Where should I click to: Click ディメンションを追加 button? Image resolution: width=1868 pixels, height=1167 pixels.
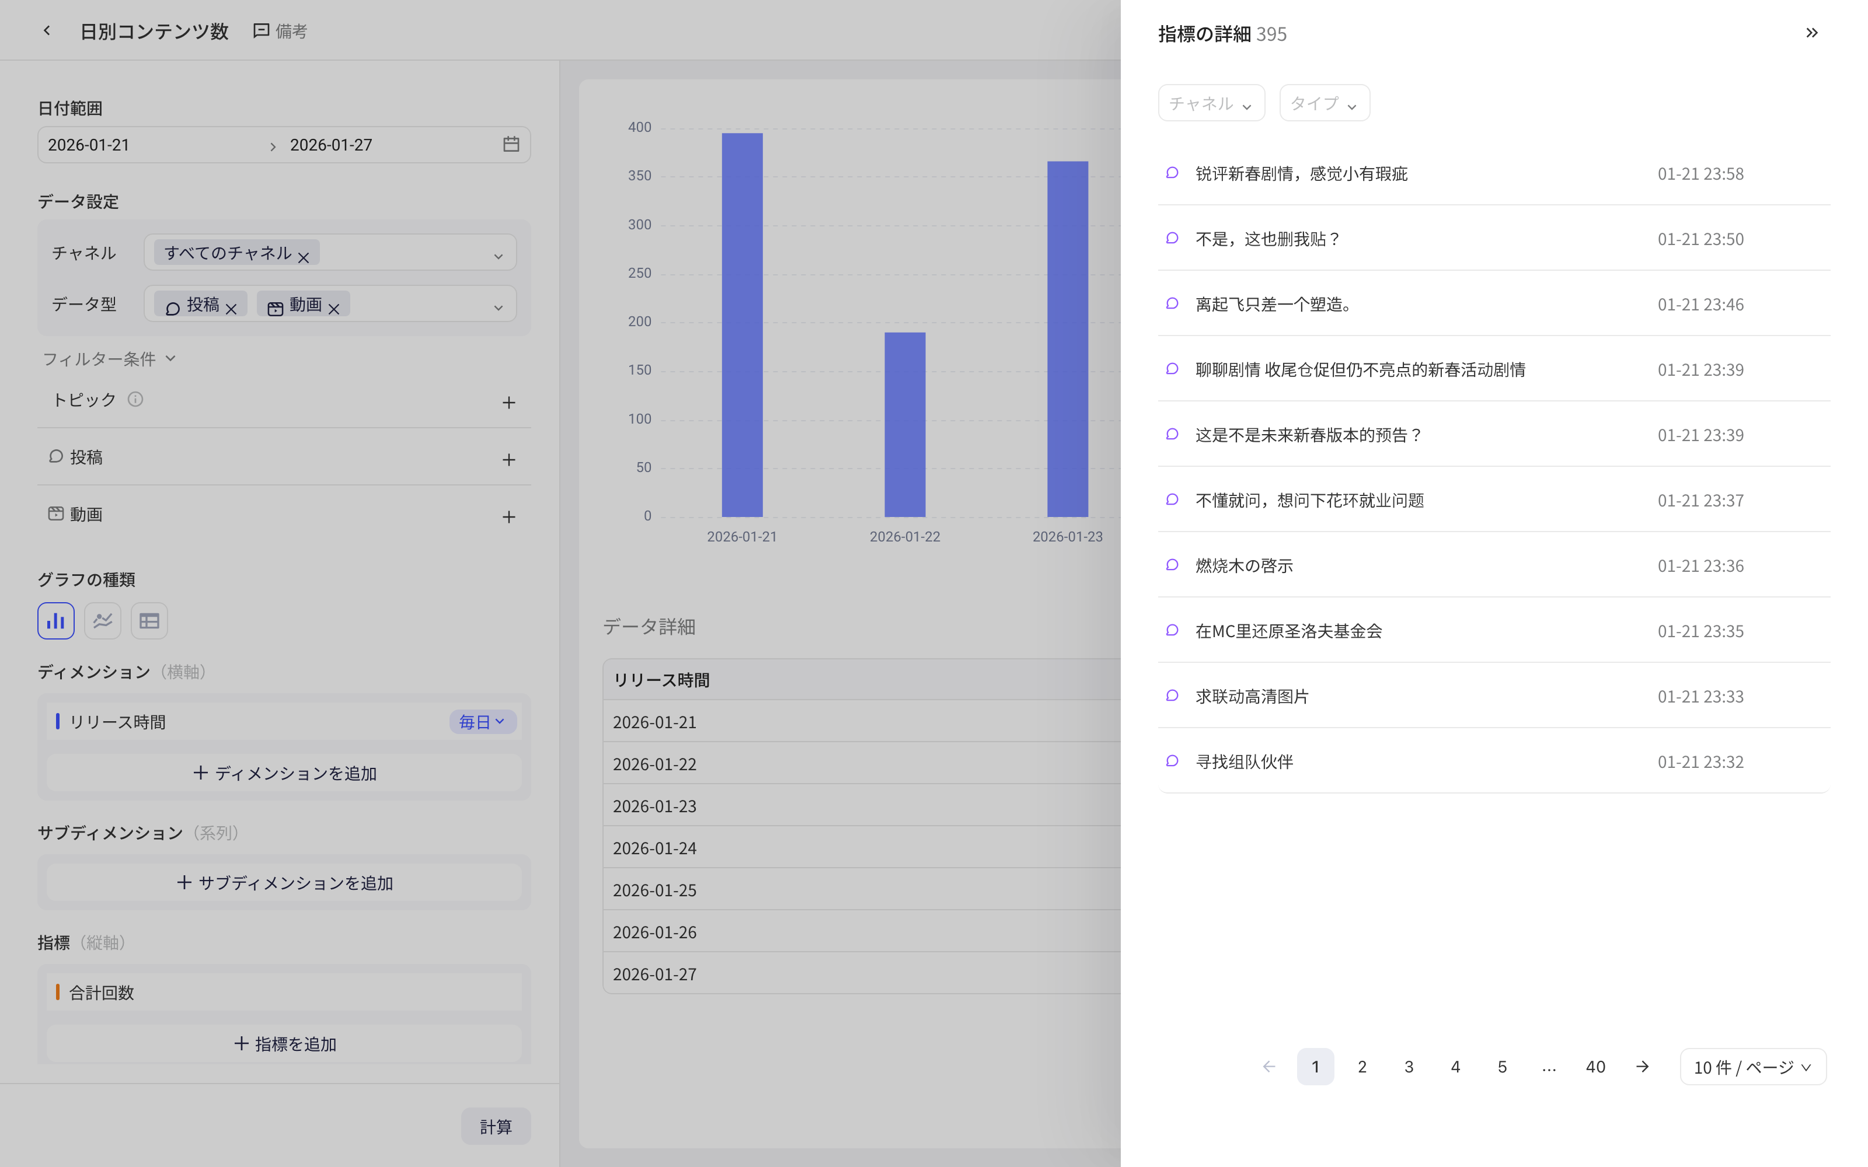point(284,773)
